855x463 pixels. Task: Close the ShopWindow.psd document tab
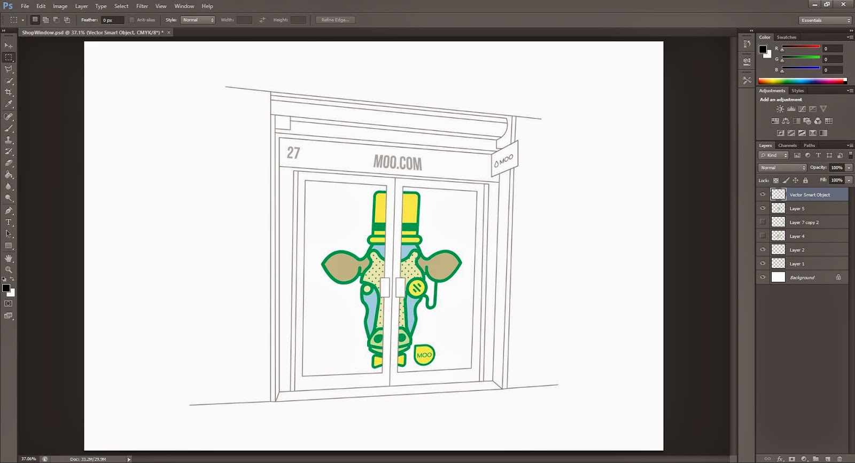(x=169, y=33)
